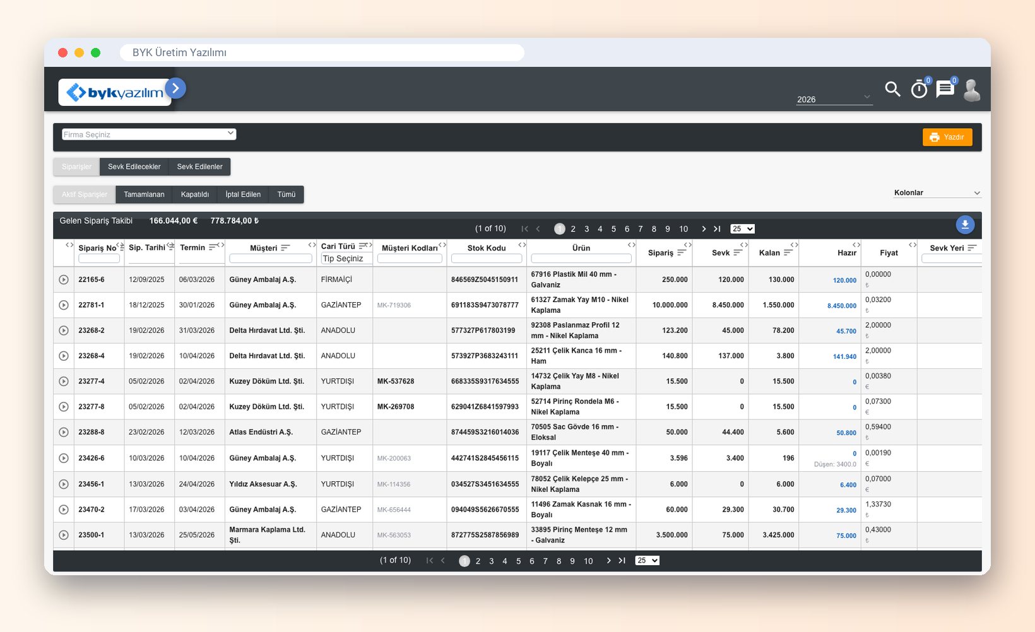Expand row for order 23268-2
The width and height of the screenshot is (1035, 632).
click(x=64, y=331)
